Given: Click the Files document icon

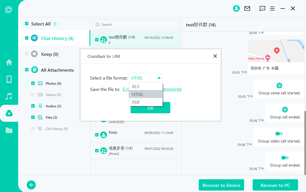Looking at the screenshot, I should (x=40, y=117).
